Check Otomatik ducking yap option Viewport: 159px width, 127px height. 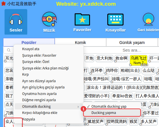tap(112, 106)
